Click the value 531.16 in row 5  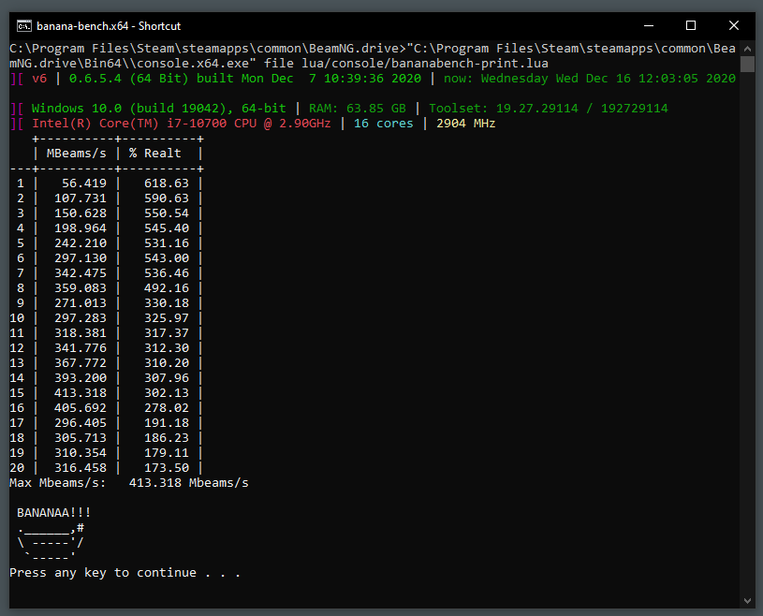click(x=167, y=243)
